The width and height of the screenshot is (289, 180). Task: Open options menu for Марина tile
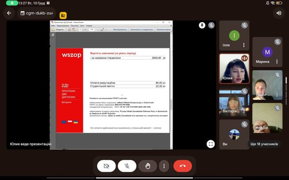tap(277, 61)
